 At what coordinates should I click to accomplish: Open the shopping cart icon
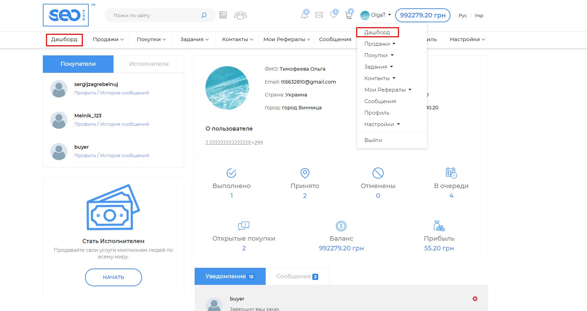pos(349,15)
